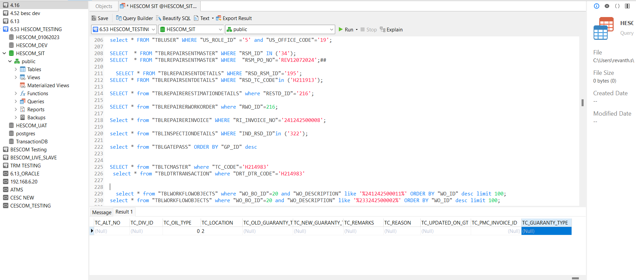Open the public schema combo box
This screenshot has height=280, width=636.
tap(280, 29)
